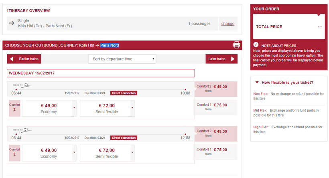Click the Thalys logo on the 08:44 train
This screenshot has width=329, height=178.
(x=21, y=130)
